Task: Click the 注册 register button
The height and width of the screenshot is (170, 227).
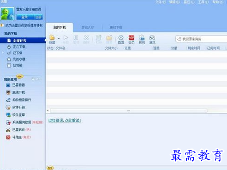Action: point(38,17)
